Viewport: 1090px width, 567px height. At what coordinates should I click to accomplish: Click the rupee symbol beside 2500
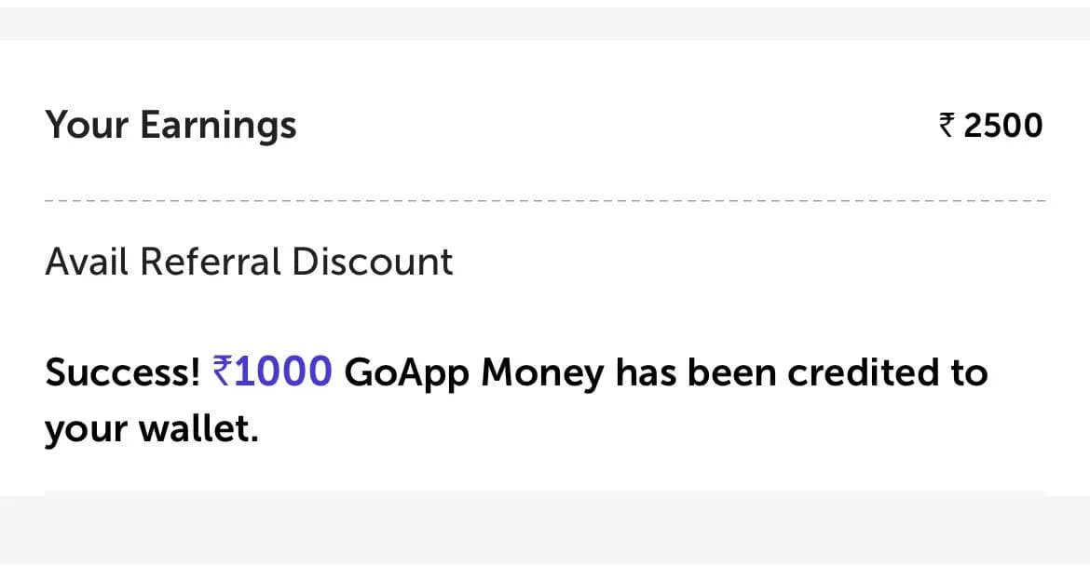[947, 126]
